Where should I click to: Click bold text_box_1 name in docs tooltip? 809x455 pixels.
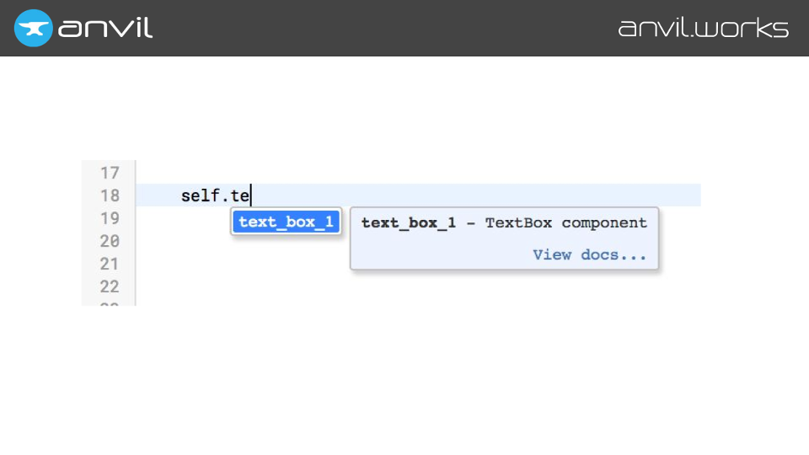[x=409, y=223]
